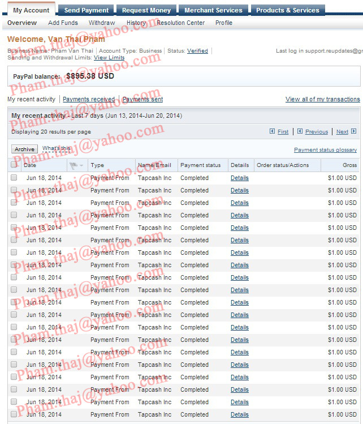Viewport: 363px width, 424px height.
Task: Switch to the Send Payment tab
Action: point(86,10)
